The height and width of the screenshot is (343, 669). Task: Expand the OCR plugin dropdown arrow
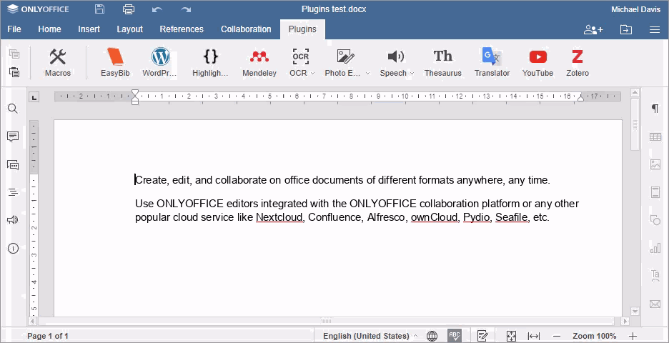(313, 74)
